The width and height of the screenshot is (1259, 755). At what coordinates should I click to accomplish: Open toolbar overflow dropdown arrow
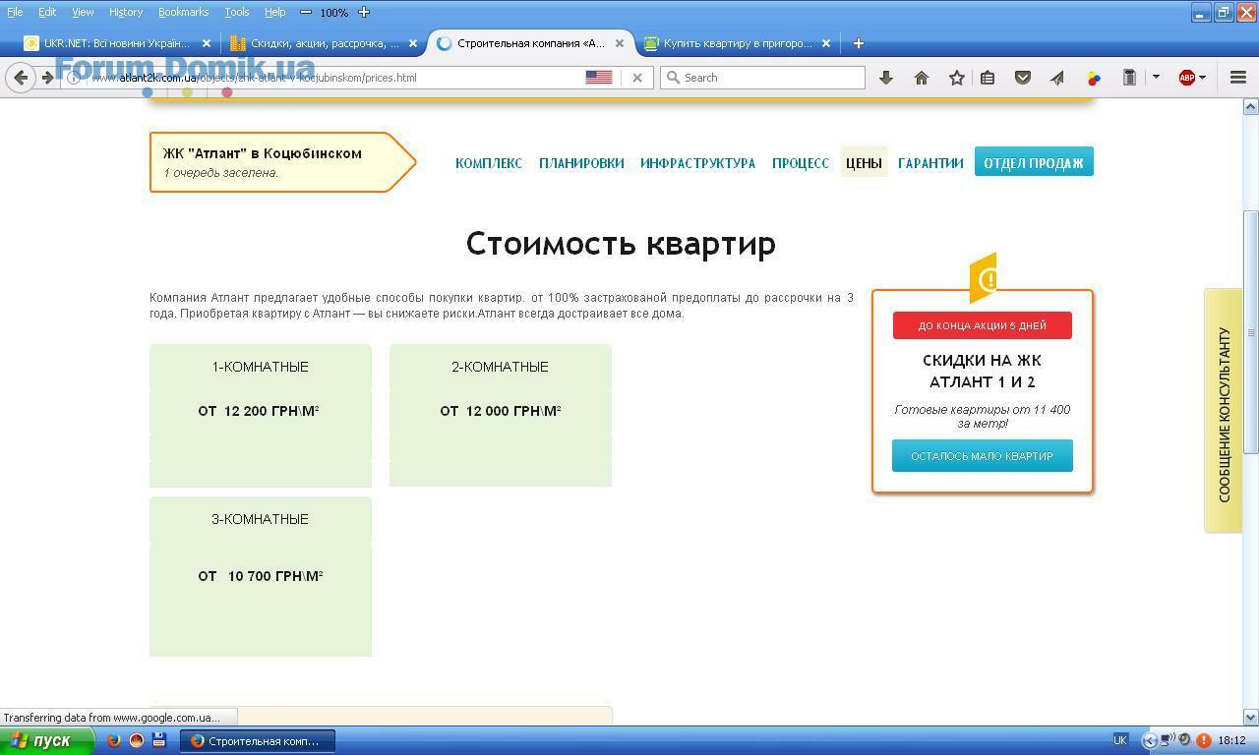tap(1156, 78)
